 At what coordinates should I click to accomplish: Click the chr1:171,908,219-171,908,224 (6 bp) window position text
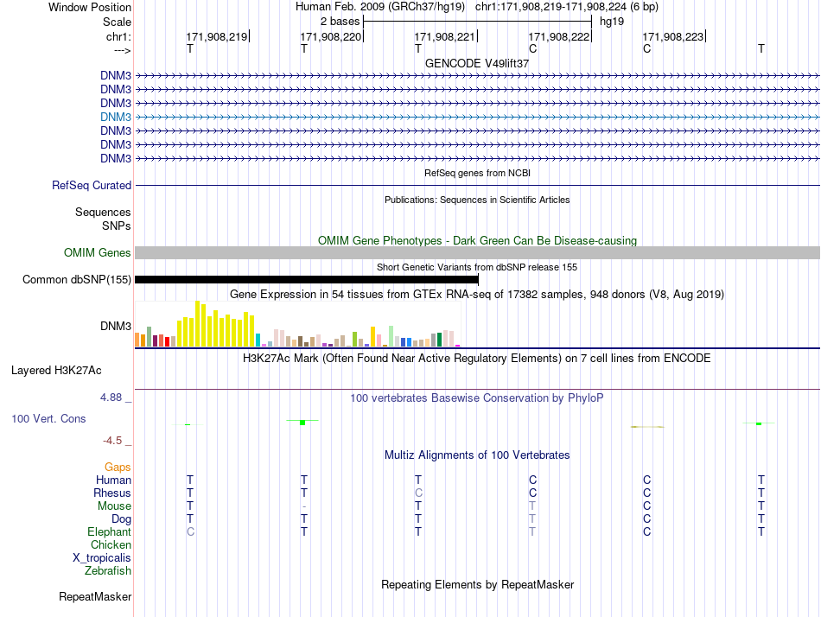click(x=567, y=7)
